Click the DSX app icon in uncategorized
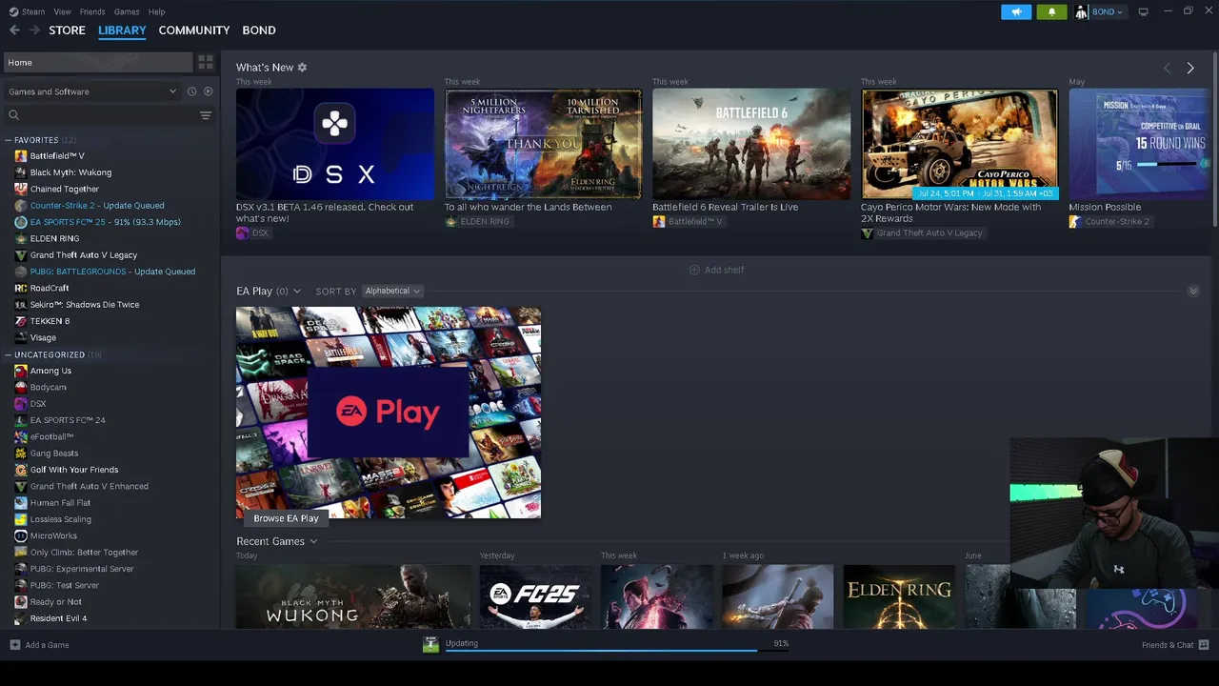 click(21, 404)
